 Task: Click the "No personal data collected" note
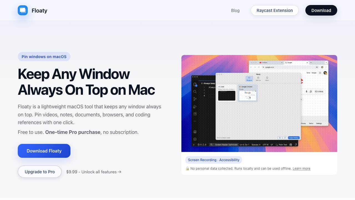pos(241,169)
